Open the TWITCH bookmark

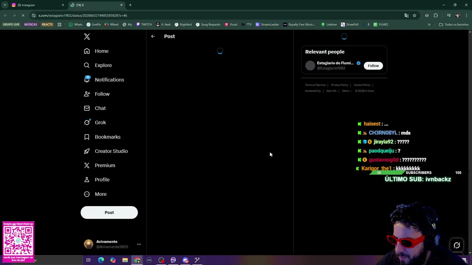pyautogui.click(x=144, y=25)
